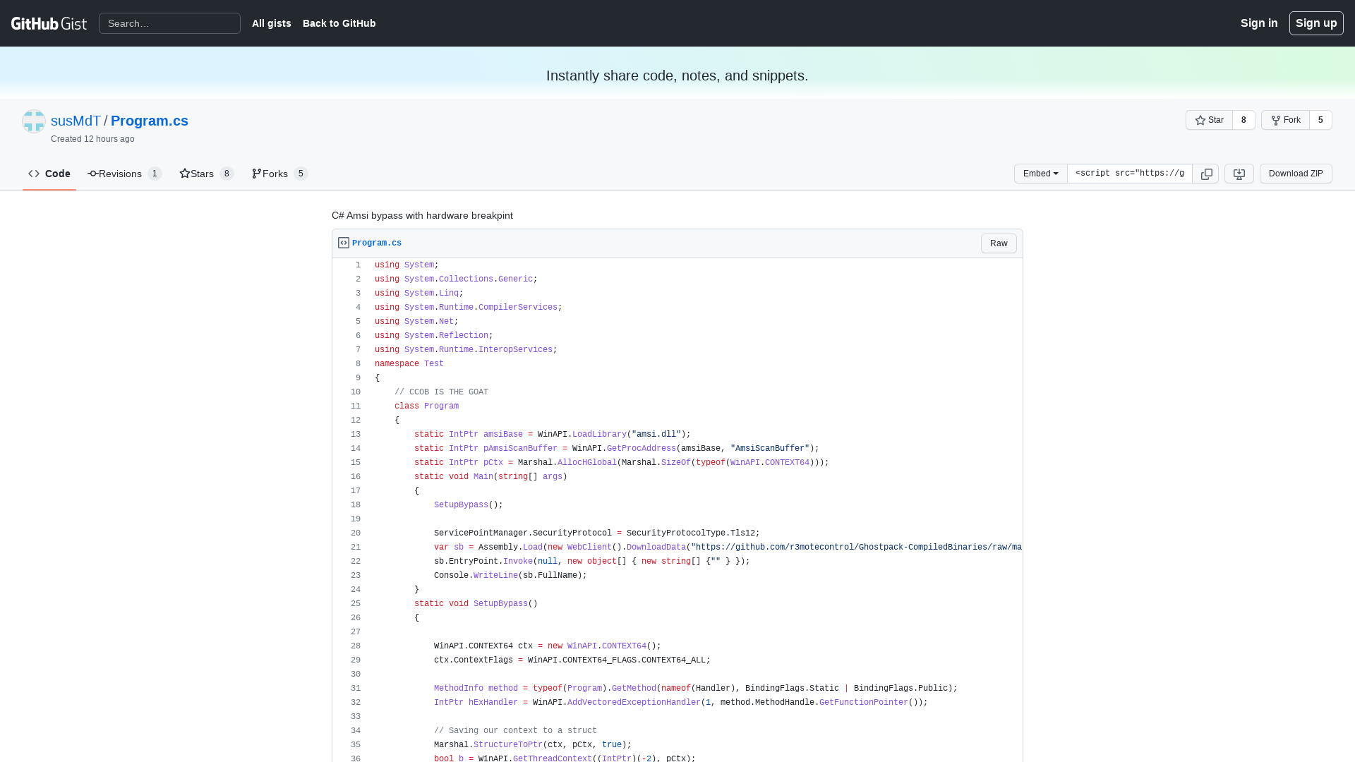Open the Revisions tab
The width and height of the screenshot is (1355, 762).
point(125,174)
